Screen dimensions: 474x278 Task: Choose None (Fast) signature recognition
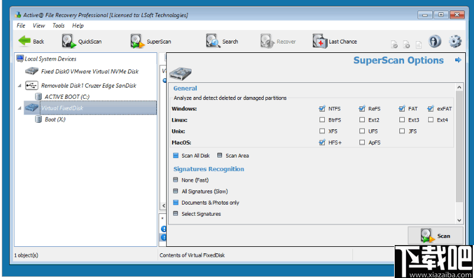coord(176,180)
